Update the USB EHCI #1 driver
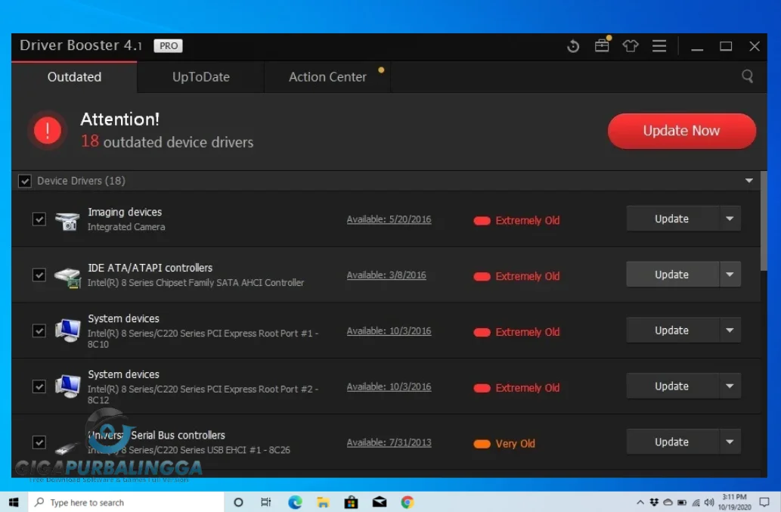Viewport: 781px width, 512px height. point(672,442)
